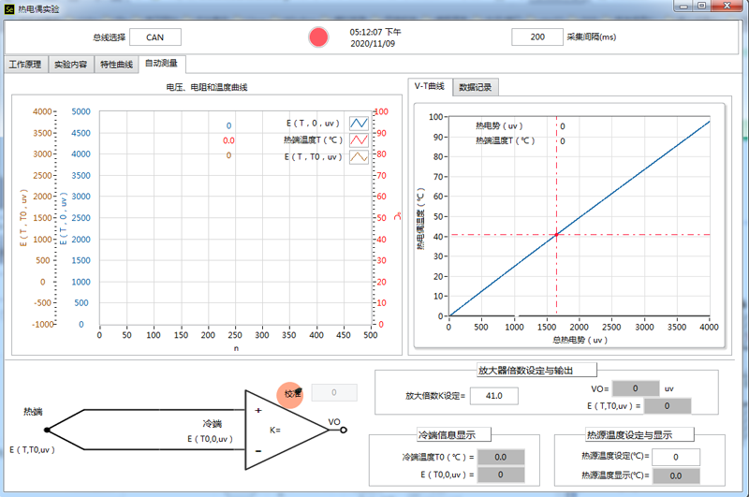Click the brown E(T,T0,uv) legend plot icon
This screenshot has width=749, height=497.
pyautogui.click(x=359, y=157)
